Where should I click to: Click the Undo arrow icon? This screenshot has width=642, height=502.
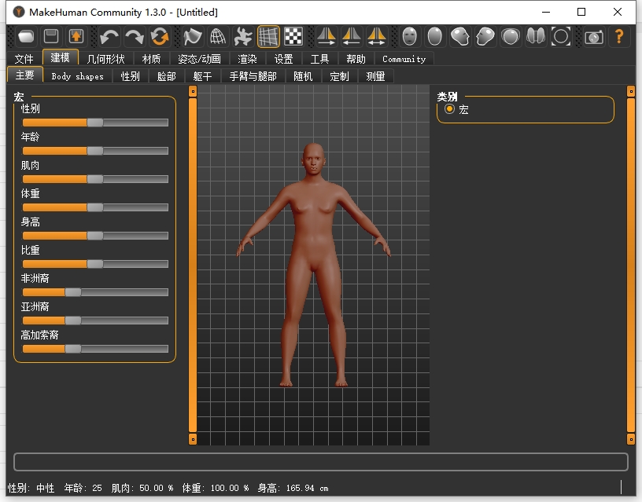pos(109,36)
